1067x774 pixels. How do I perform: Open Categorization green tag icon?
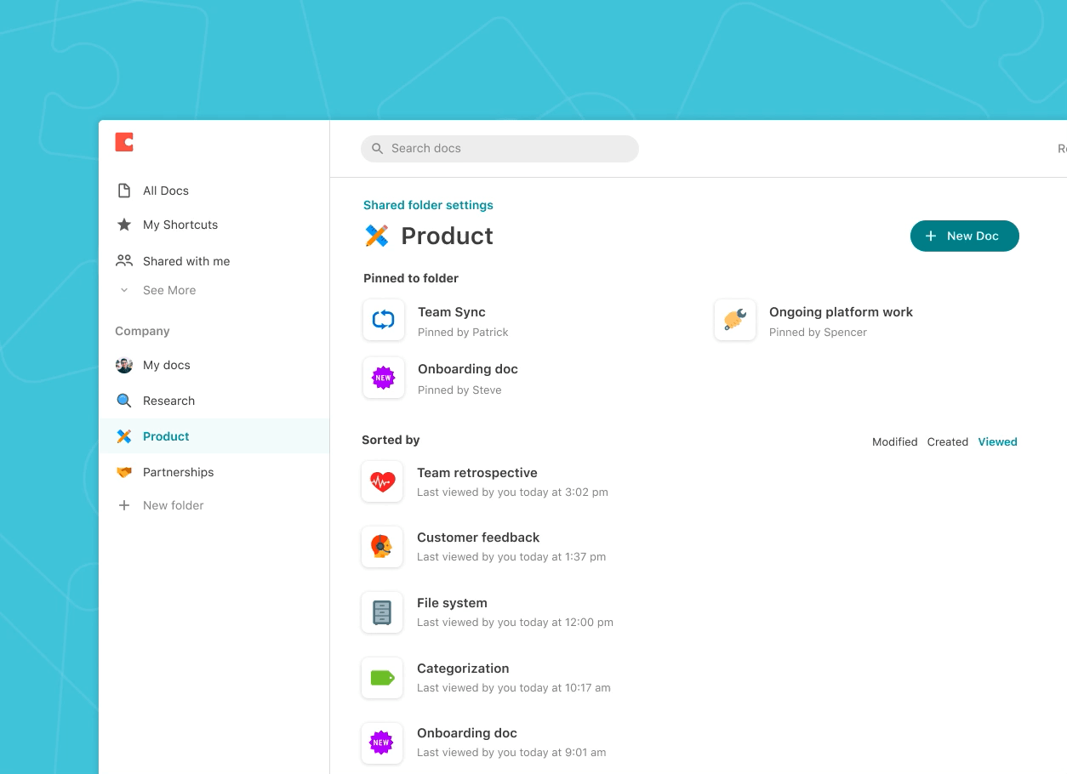382,678
